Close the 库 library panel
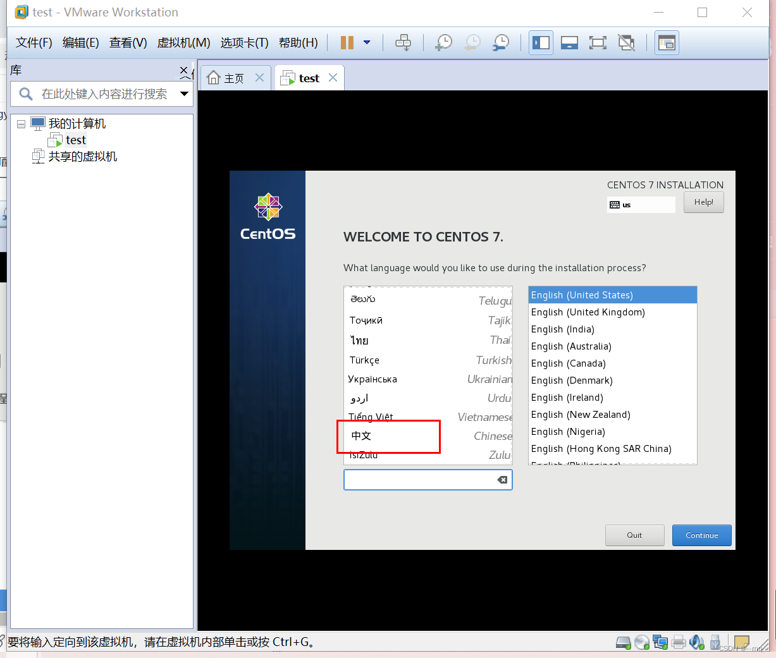Screen dimensions: 776x658 (184, 70)
